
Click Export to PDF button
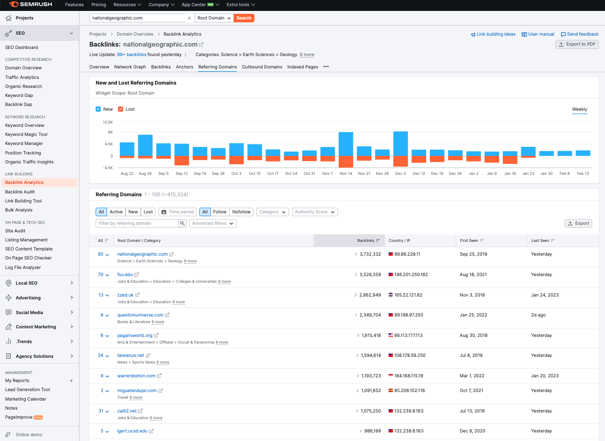pos(577,44)
